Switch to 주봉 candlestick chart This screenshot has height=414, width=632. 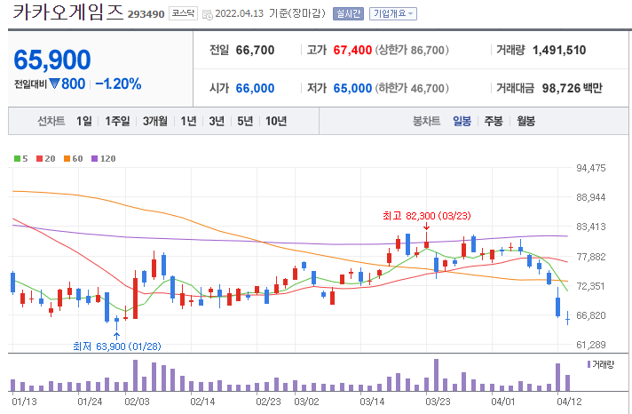point(494,121)
